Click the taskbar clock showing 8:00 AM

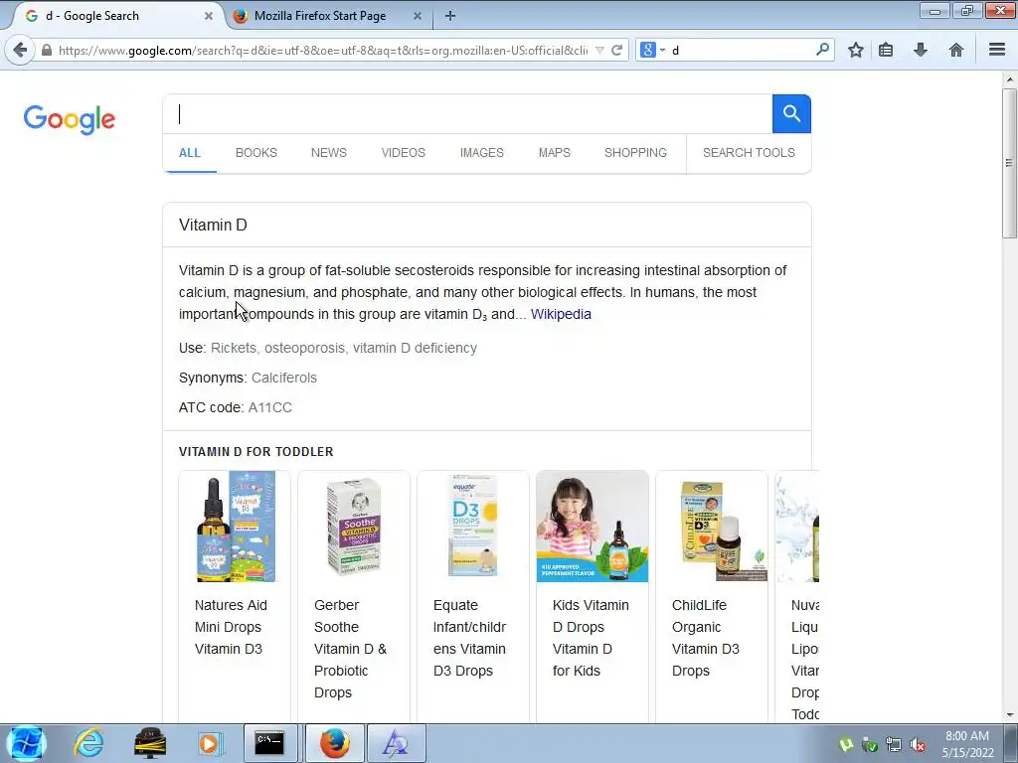coord(968,744)
